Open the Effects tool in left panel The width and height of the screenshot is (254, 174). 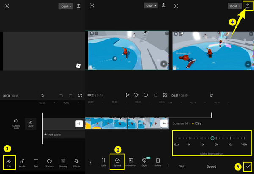coord(76,163)
